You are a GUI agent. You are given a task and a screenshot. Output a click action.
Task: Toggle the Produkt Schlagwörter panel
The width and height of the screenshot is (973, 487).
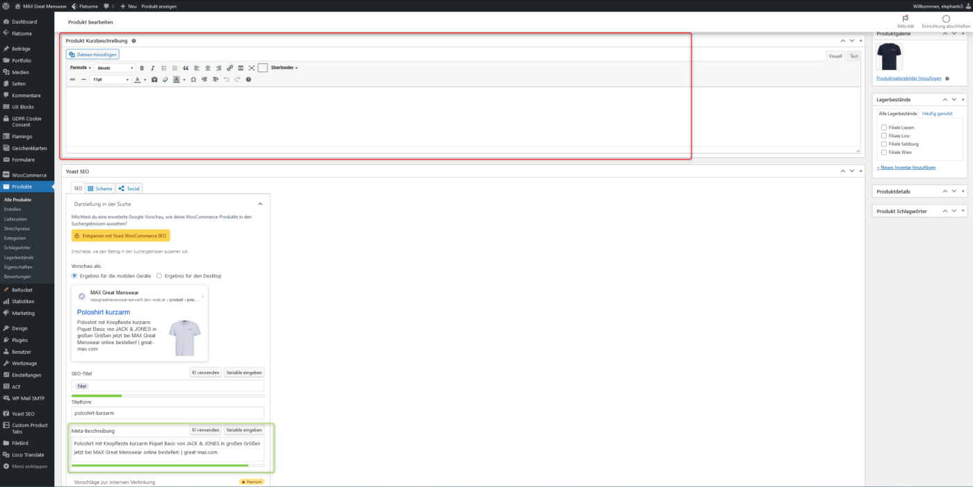tap(963, 212)
